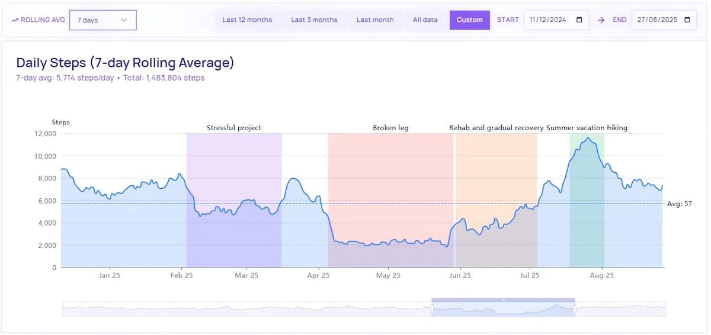Click the Stressful project annotation label
The width and height of the screenshot is (711, 335).
[x=233, y=127]
